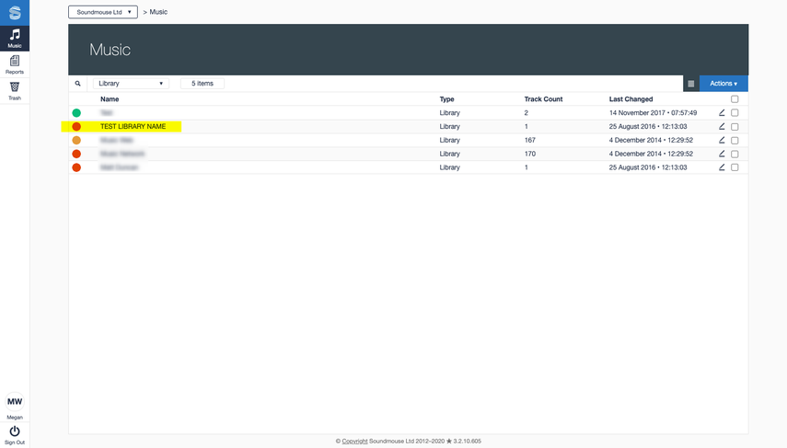Image resolution: width=787 pixels, height=448 pixels.
Task: Click the MW user avatar
Action: coord(15,401)
